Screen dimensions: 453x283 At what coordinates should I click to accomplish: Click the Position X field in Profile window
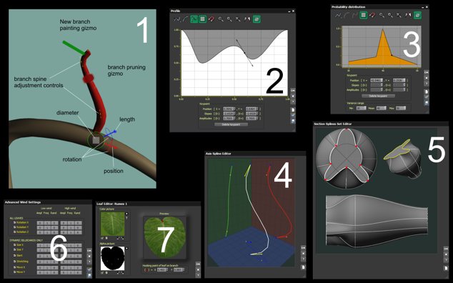[229, 109]
